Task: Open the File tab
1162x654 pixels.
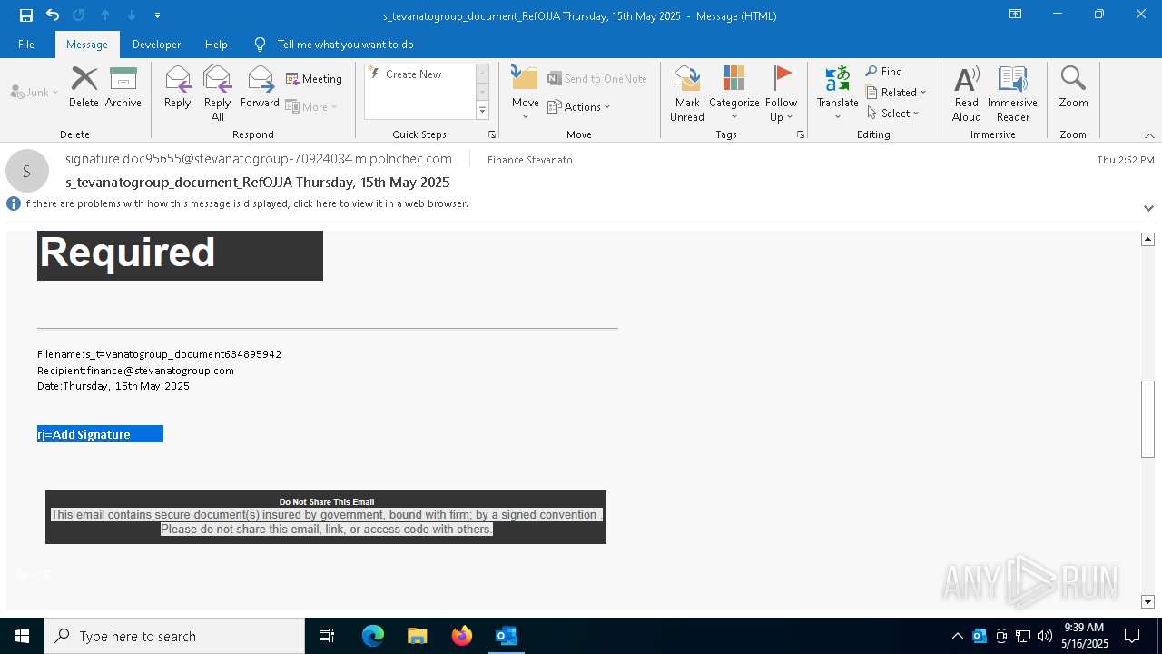Action: coord(26,44)
